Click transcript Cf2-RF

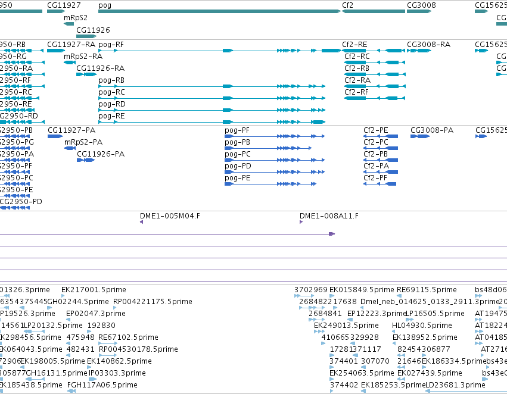[375, 98]
